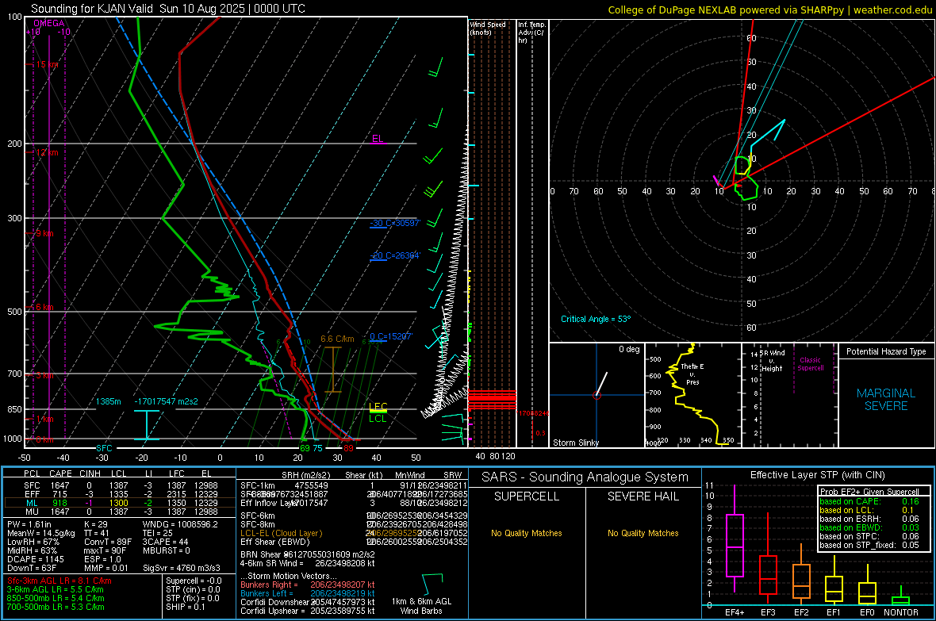Click the EF3 axis label
This screenshot has height=621, width=936.
pos(768,612)
